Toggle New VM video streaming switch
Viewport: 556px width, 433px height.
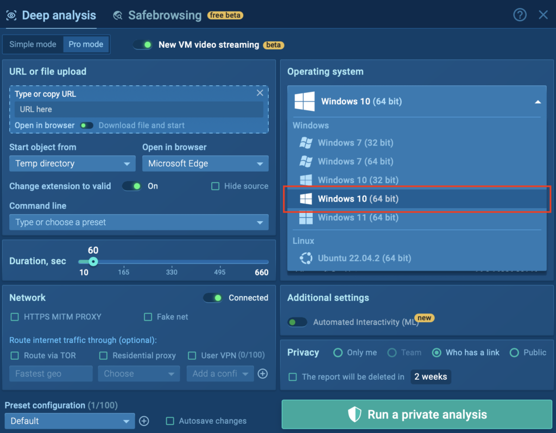(x=143, y=45)
